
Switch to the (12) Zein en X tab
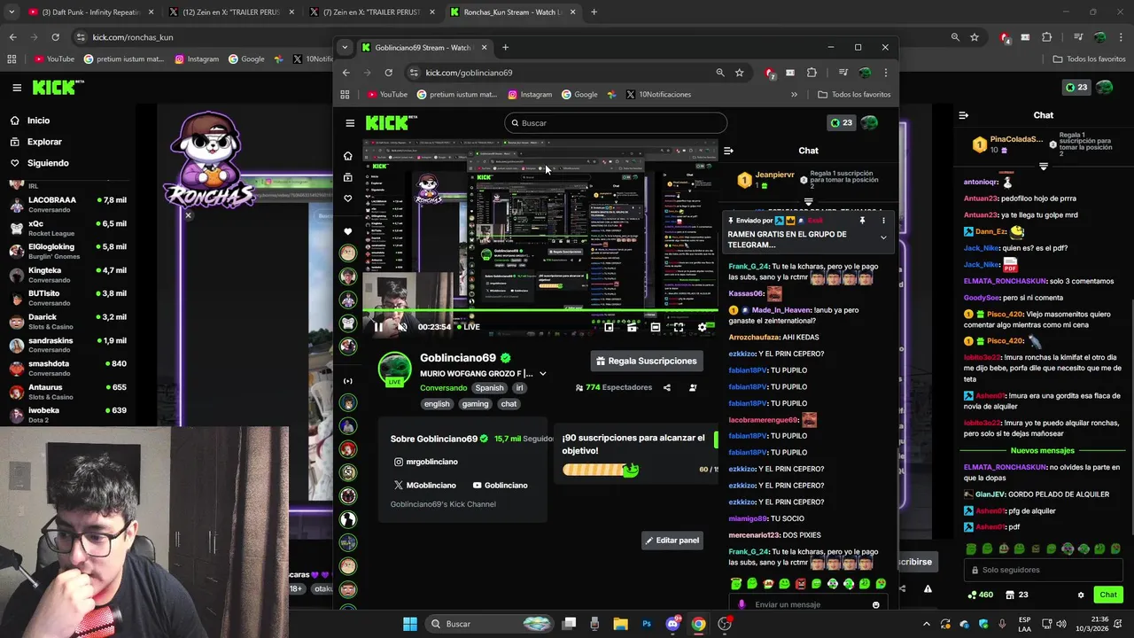click(x=230, y=12)
